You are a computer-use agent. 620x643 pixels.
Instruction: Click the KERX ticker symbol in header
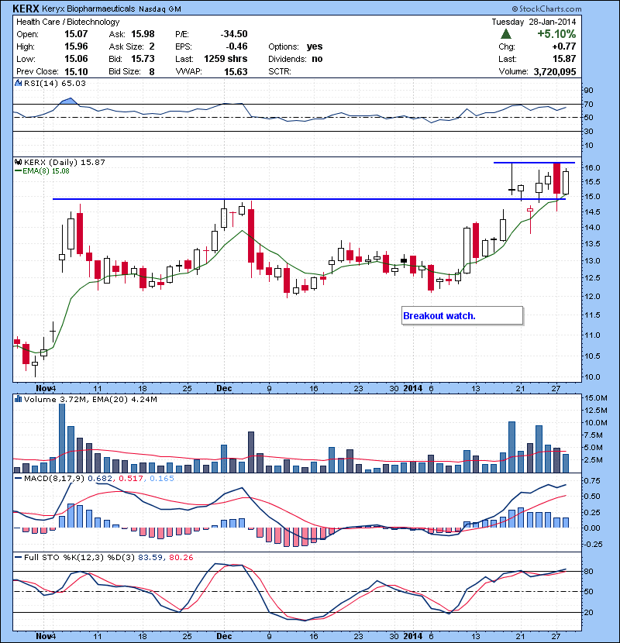tap(26, 9)
